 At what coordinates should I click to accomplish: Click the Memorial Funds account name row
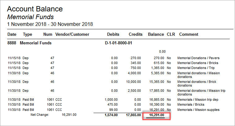[x=36, y=43]
